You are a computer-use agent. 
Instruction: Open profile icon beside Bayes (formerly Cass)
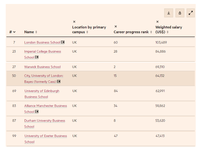[59, 82]
